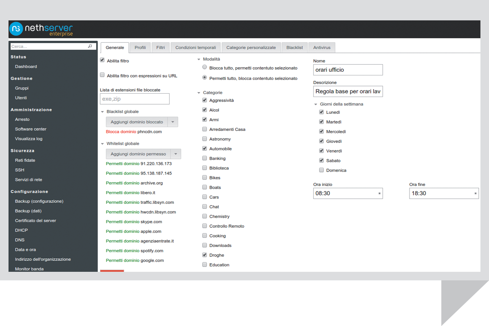Open dropdown arrow beside Aggiungi dominio bloccato
489x326 pixels.
[173, 122]
